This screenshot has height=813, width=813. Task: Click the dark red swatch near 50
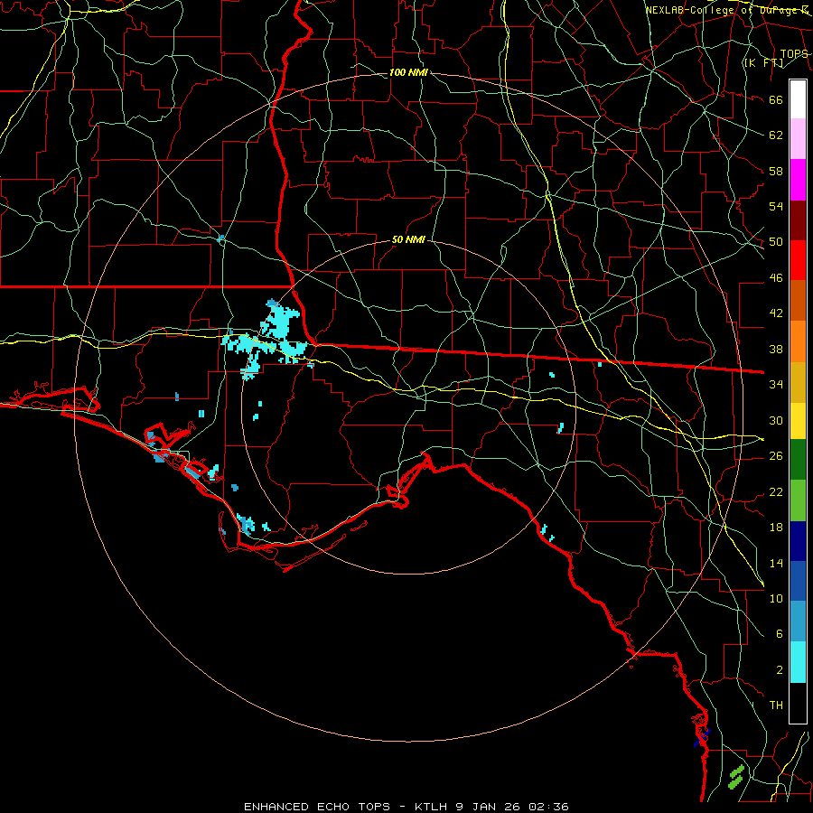798,220
